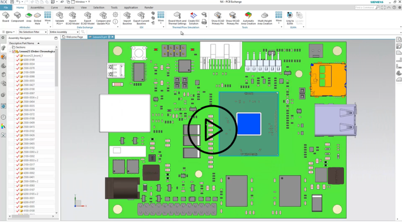
Task: Open the Welcome Page tab
Action: tap(73, 37)
